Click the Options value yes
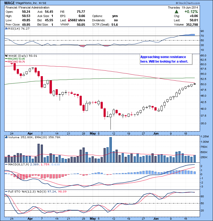This screenshot has height=221, width=213. click(x=115, y=16)
